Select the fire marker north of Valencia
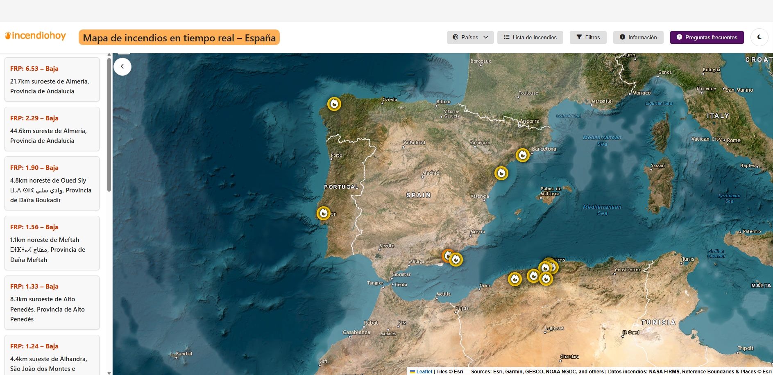Image resolution: width=773 pixels, height=375 pixels. pos(501,173)
